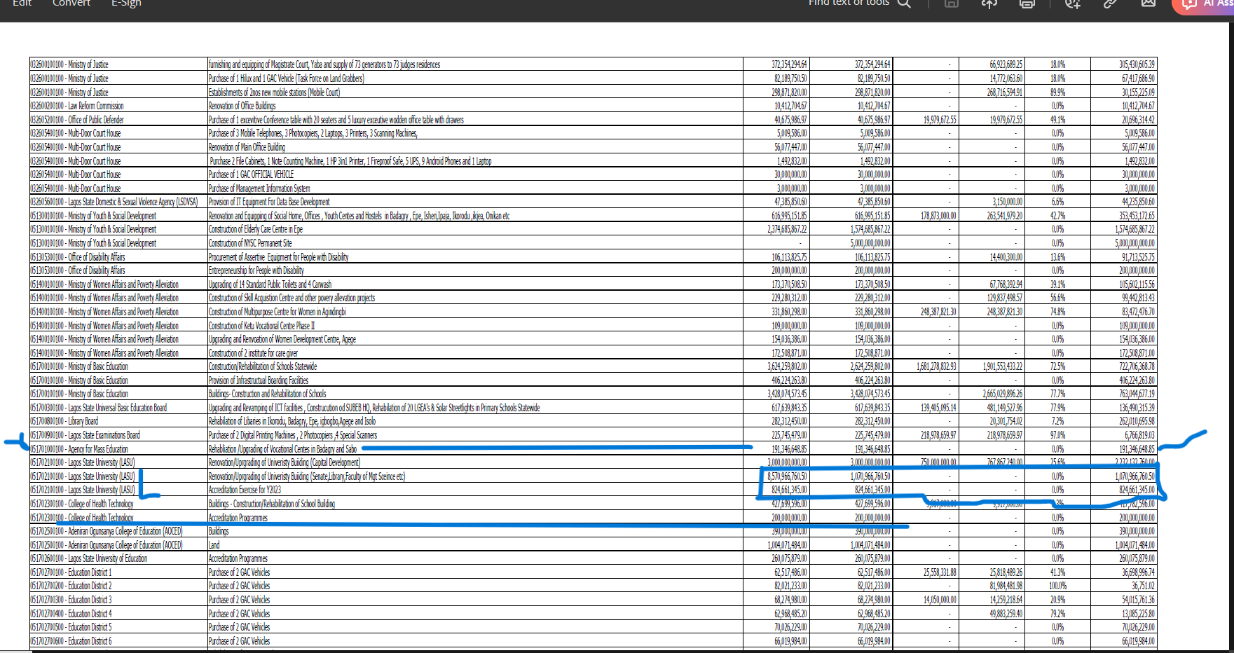The width and height of the screenshot is (1234, 653).
Task: Click last-column value '36,751.02'
Action: (1143, 586)
